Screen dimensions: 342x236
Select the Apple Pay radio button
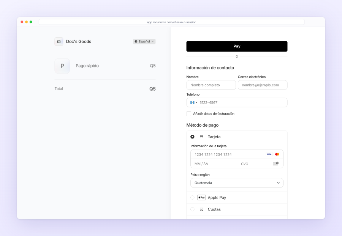[x=192, y=197]
